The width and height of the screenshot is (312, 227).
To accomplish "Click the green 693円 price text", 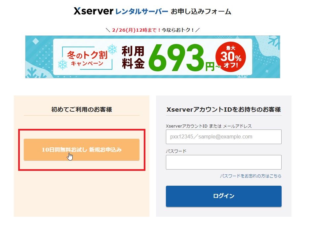I will (x=181, y=58).
